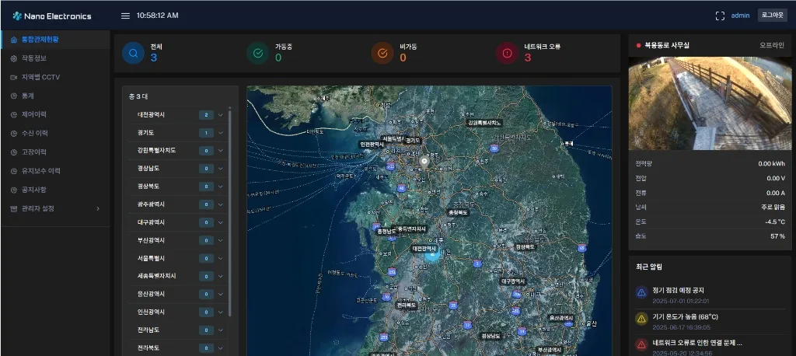The image size is (796, 356).
Task: Click the icon beside 유지보수 이력
Action: pyautogui.click(x=14, y=171)
